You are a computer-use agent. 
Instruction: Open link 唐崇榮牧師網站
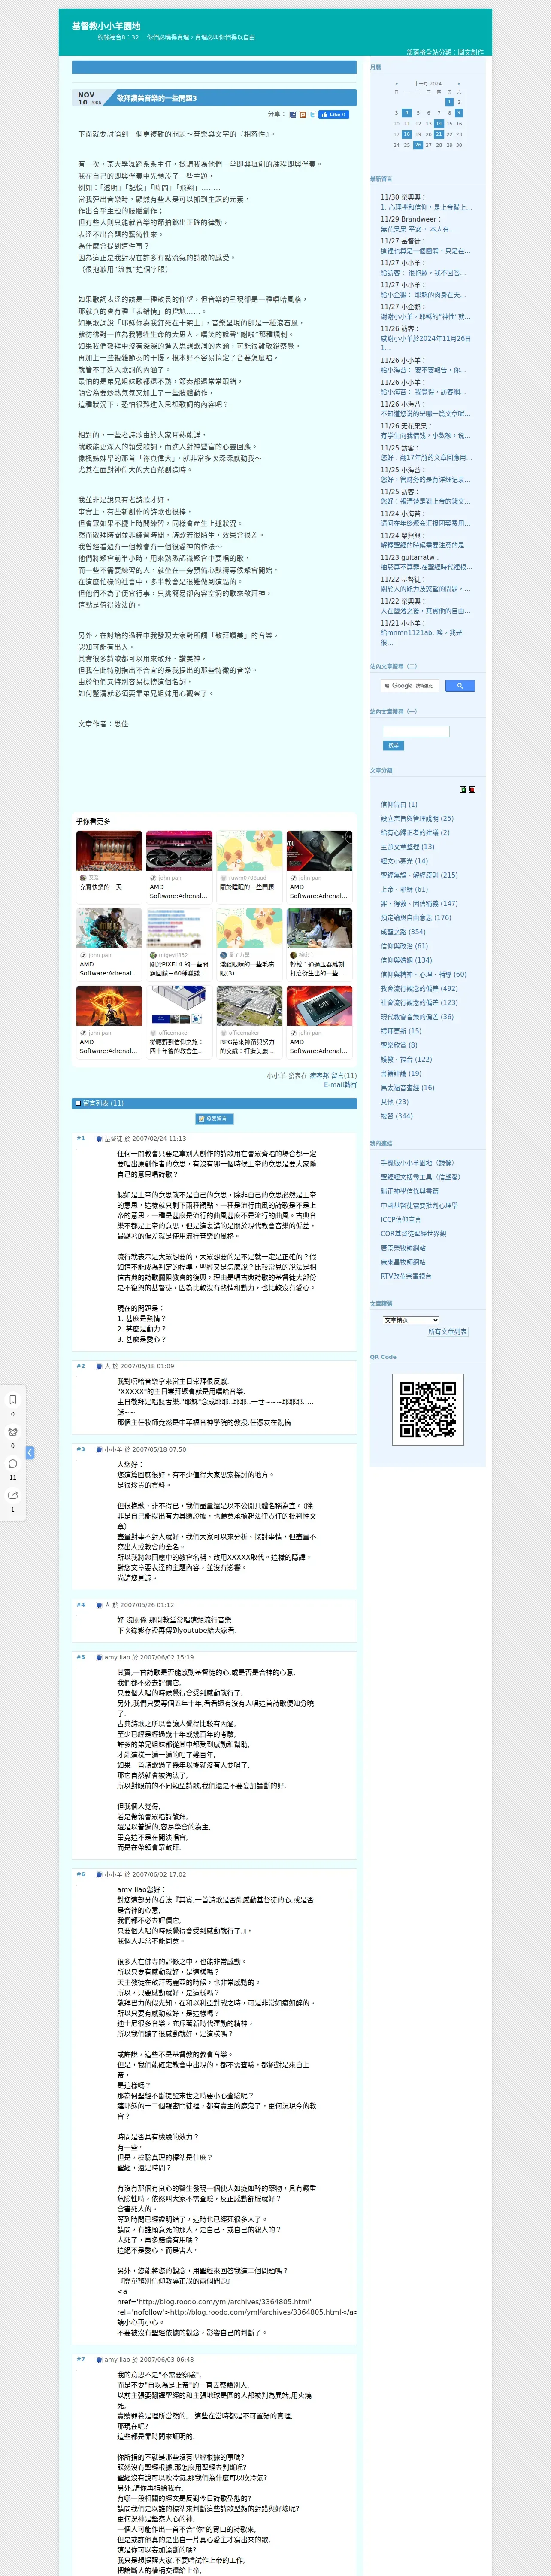[x=403, y=1248]
